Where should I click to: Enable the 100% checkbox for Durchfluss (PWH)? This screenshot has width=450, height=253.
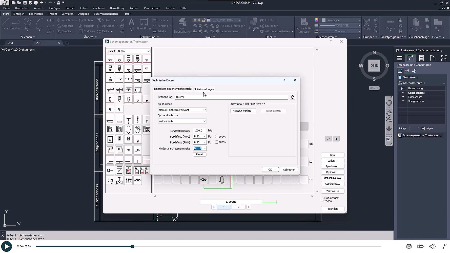[217, 142]
